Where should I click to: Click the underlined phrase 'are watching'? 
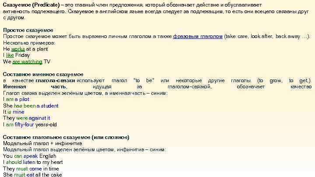click(x=27, y=62)
